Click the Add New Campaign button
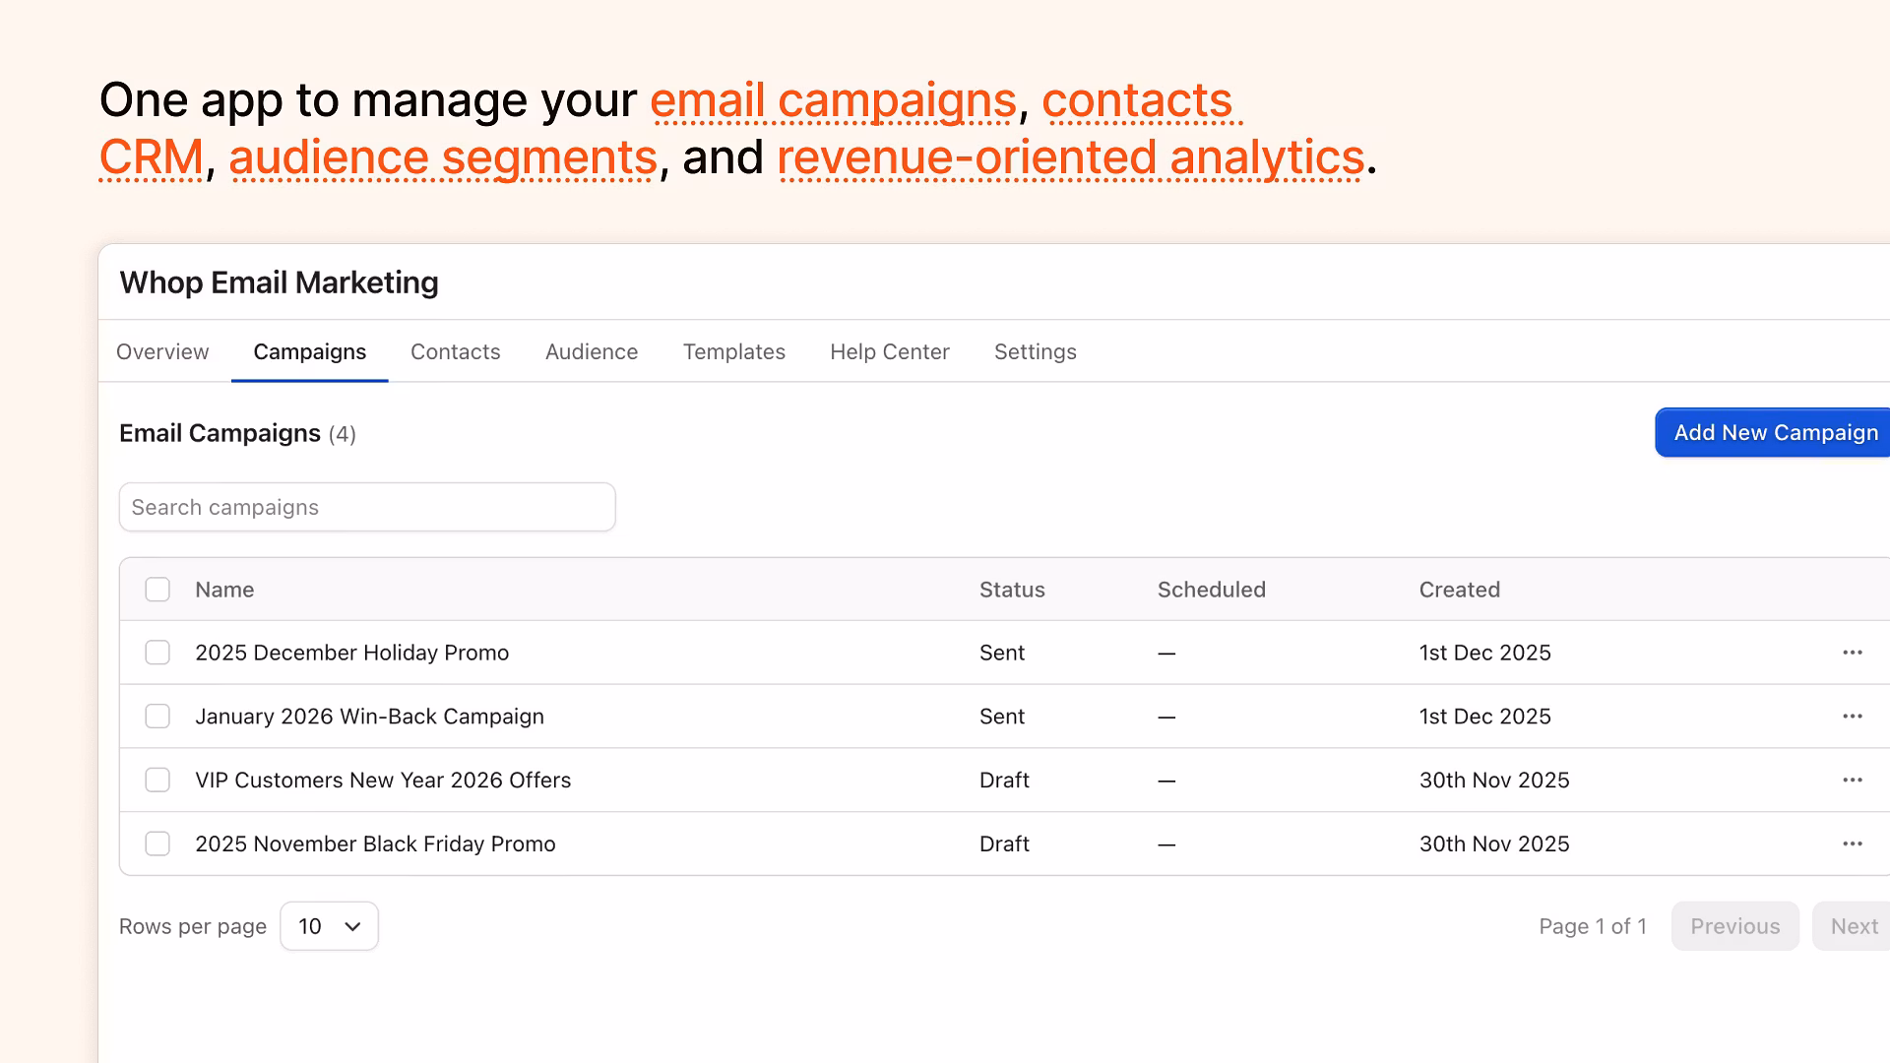 pos(1775,432)
